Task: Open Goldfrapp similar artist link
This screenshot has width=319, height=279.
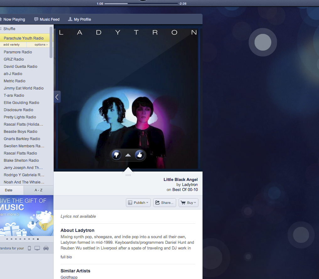Action: [69, 277]
